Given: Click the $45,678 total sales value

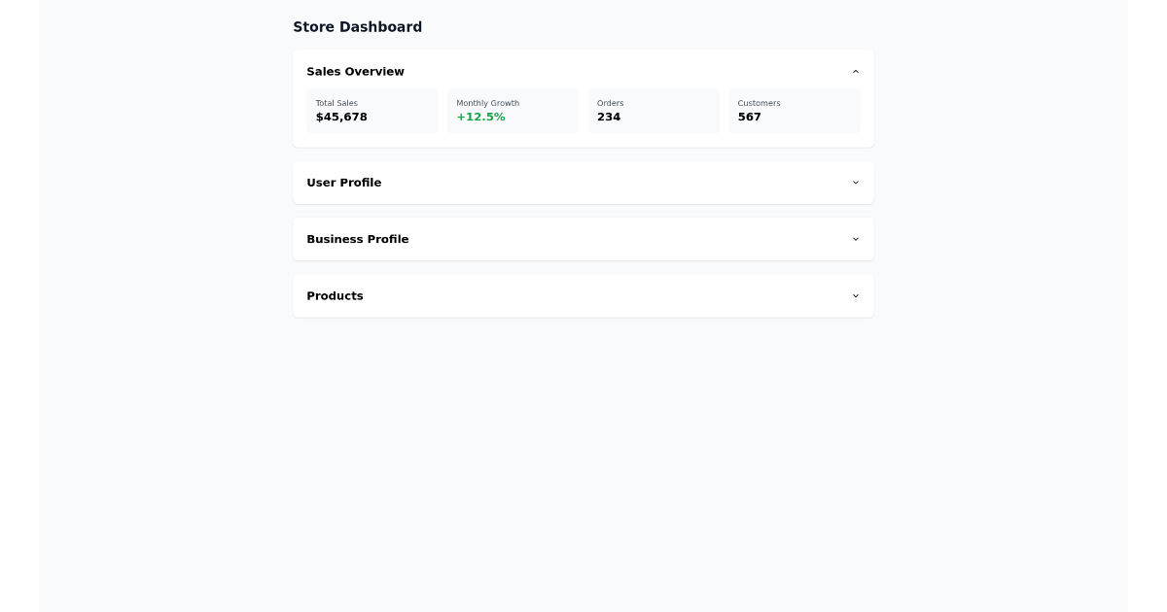Looking at the screenshot, I should point(341,117).
